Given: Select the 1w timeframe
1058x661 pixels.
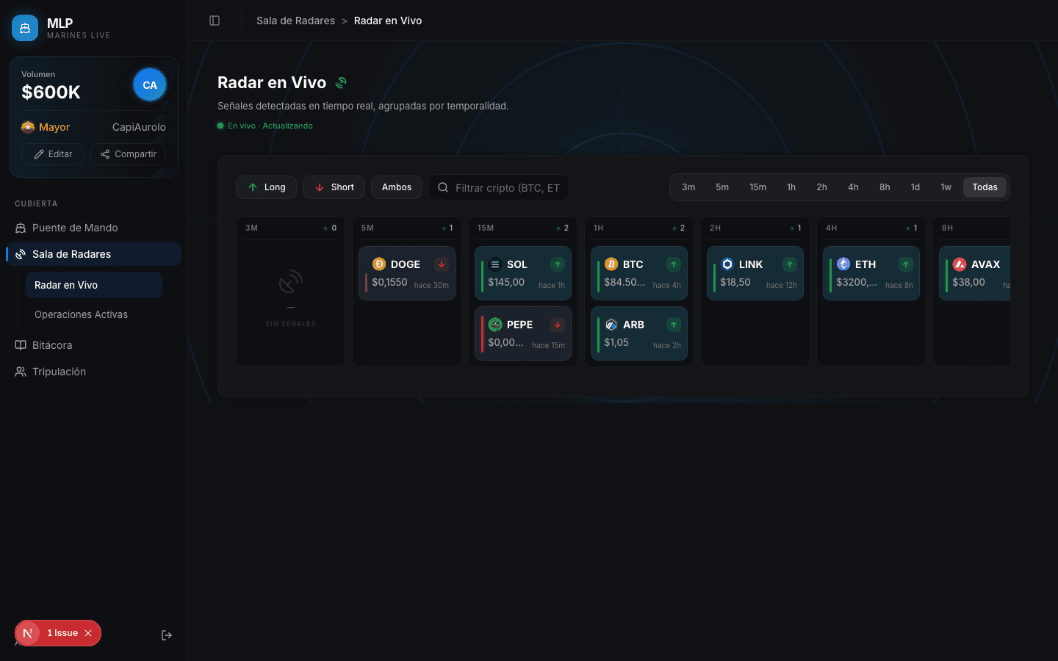Looking at the screenshot, I should (946, 187).
